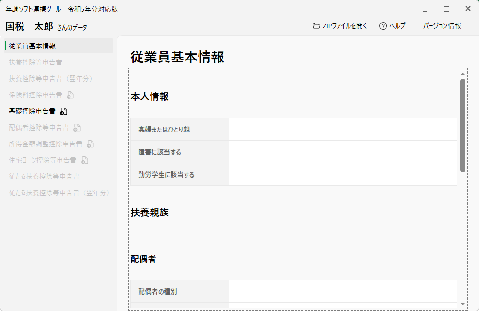
Task: Click document icon next to 基礎控除申告書
Action: click(x=64, y=111)
